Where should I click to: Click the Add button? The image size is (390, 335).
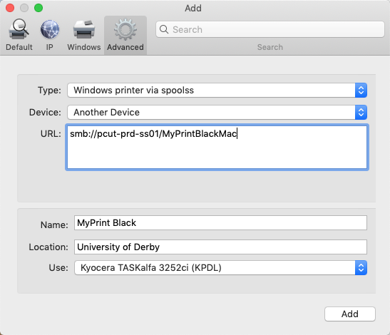[x=349, y=314]
